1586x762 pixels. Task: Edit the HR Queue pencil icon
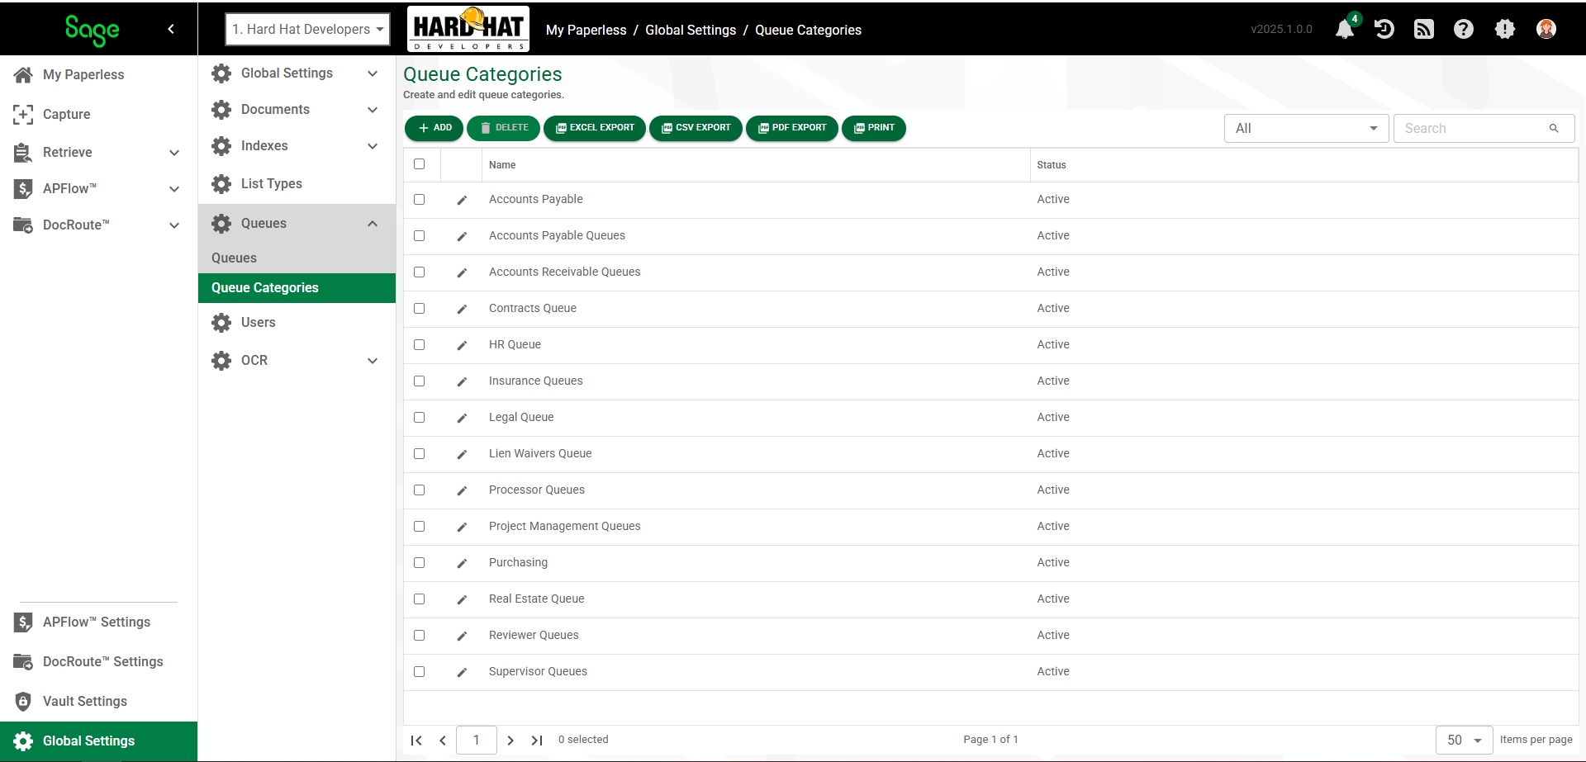tap(462, 345)
